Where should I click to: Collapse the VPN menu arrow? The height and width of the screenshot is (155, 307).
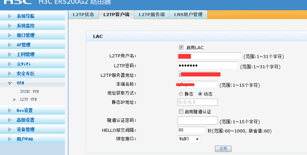click(9, 83)
